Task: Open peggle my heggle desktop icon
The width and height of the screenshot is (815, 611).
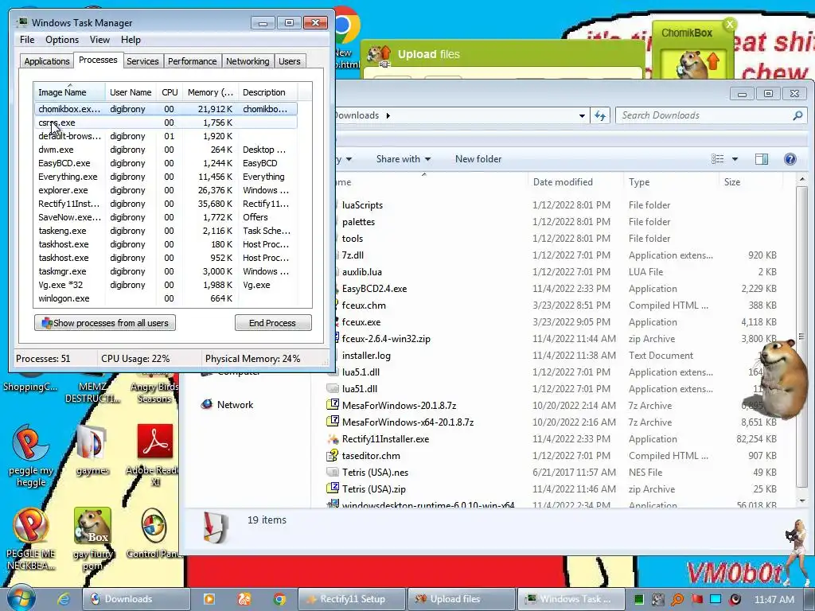Action: [x=31, y=456]
